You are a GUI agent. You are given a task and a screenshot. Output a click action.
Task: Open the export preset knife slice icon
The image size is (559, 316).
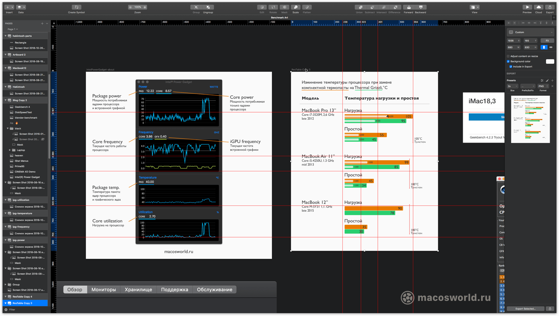pos(547,80)
